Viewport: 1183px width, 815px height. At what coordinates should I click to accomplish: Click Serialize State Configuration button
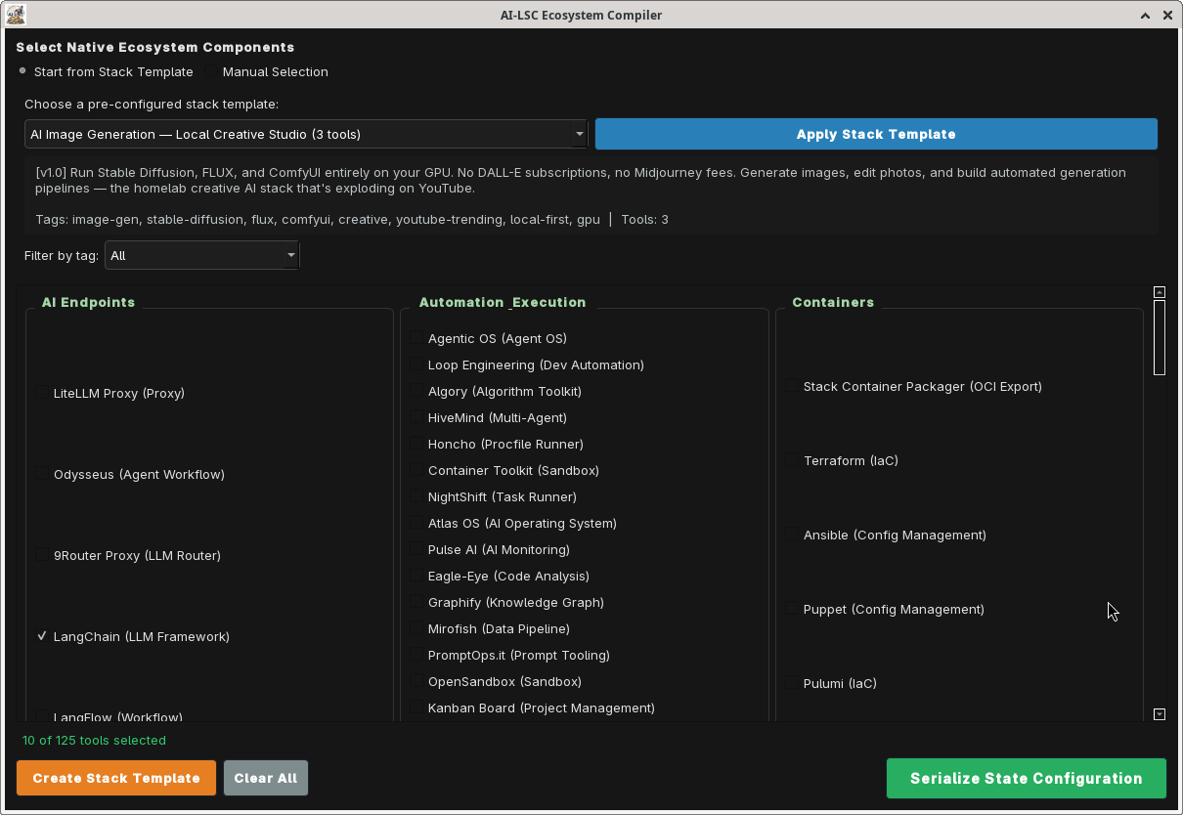click(x=1027, y=779)
